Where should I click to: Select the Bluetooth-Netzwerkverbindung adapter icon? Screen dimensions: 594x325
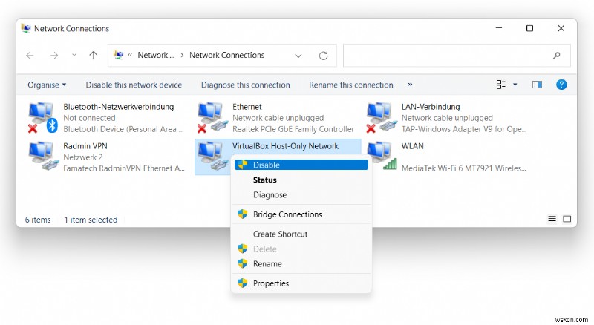(x=43, y=117)
